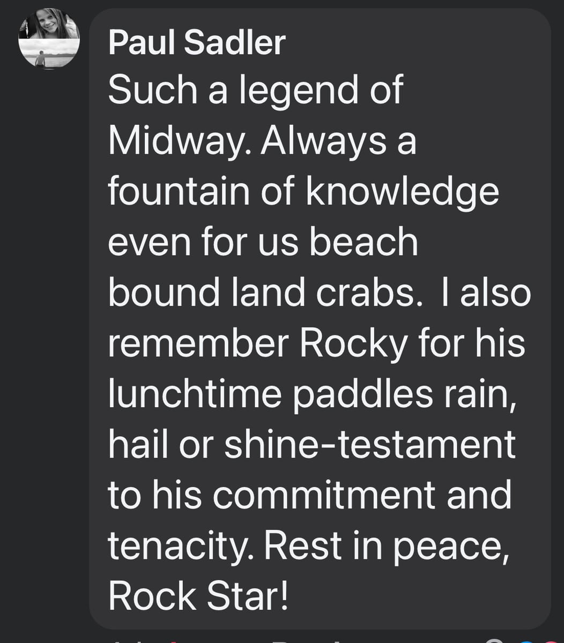Viewport: 564px width, 643px height.
Task: Click the text 'even for us beach'
Action: pos(263,242)
